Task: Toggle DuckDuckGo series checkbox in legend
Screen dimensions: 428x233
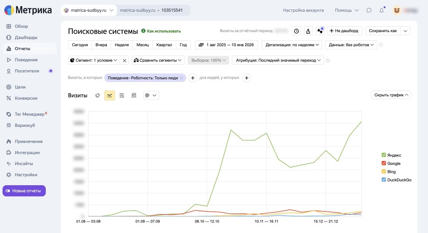Action: pyautogui.click(x=384, y=180)
